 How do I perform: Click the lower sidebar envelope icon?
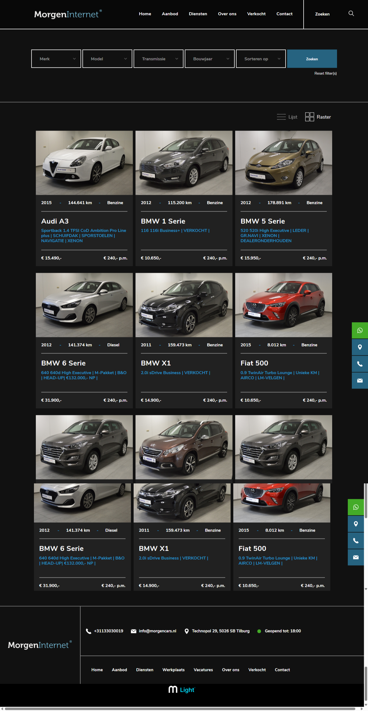pyautogui.click(x=356, y=557)
